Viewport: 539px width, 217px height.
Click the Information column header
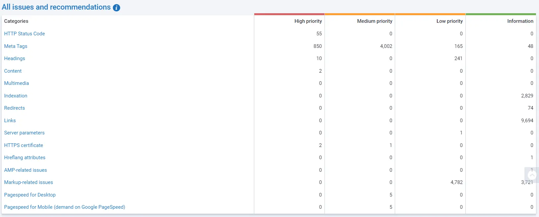[x=520, y=21]
